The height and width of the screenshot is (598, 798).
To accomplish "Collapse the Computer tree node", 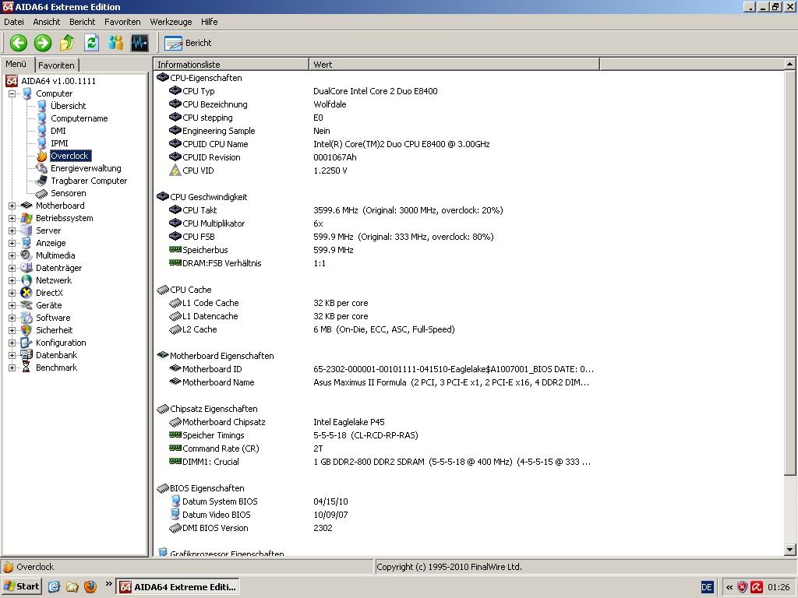I will tap(12, 93).
